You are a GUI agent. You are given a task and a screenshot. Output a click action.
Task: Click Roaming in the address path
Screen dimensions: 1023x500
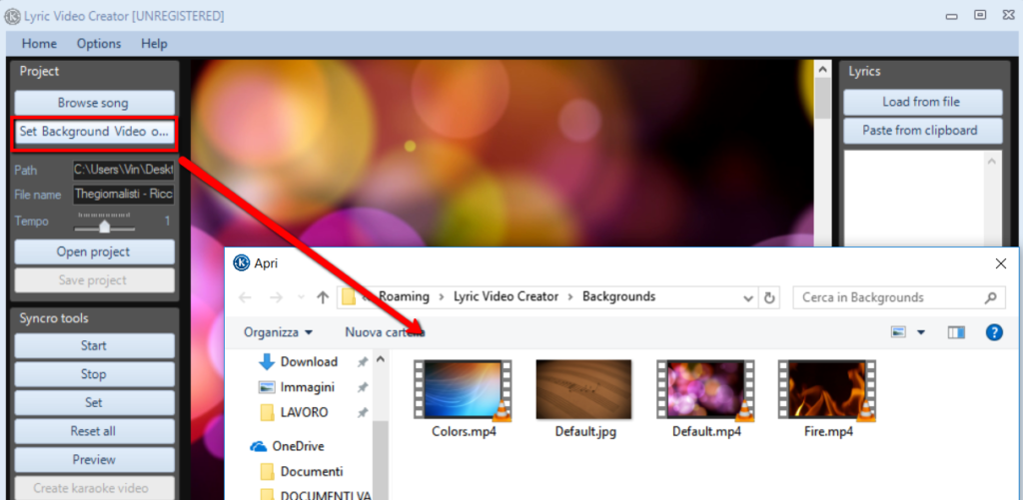coord(404,296)
